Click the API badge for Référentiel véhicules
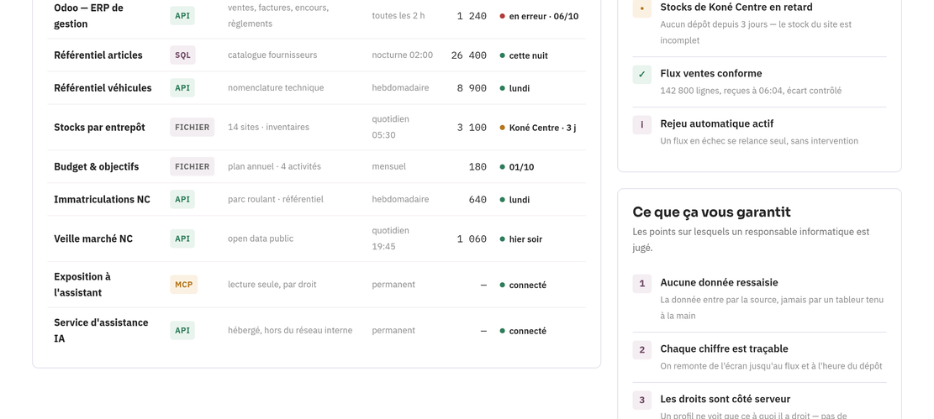Viewport: 934px width, 419px height. pos(182,88)
